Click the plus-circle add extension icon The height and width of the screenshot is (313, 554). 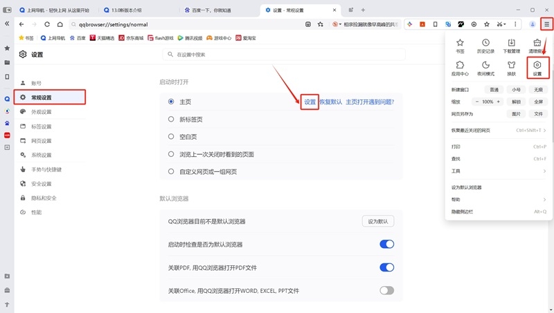[x=474, y=24]
